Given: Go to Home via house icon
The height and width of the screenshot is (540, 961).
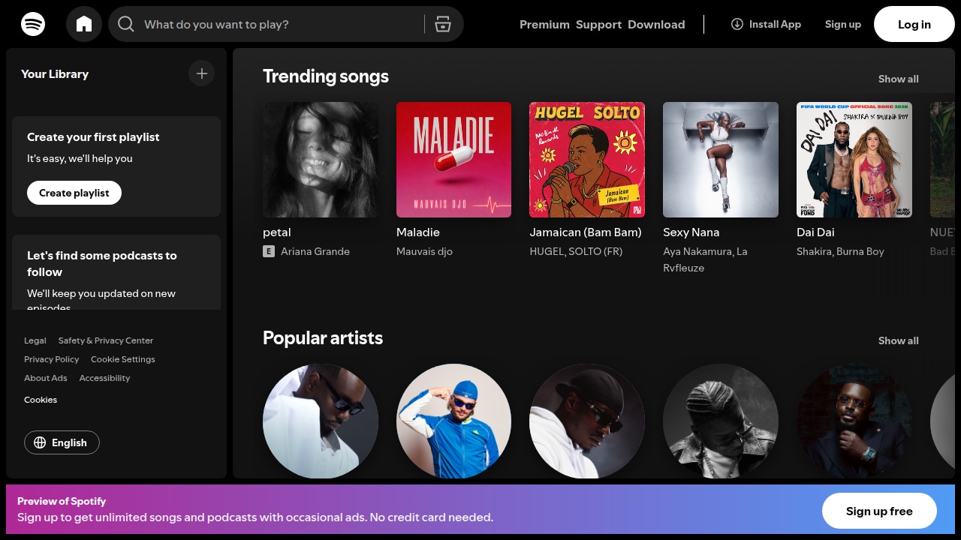Looking at the screenshot, I should [x=84, y=24].
